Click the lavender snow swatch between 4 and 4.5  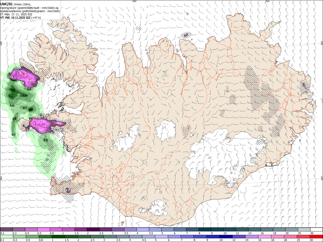coord(142,229)
